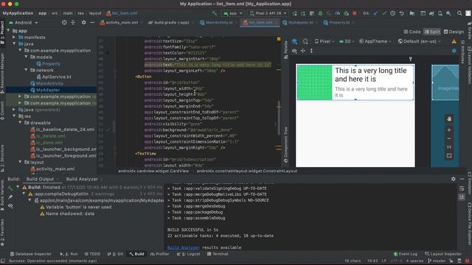The width and height of the screenshot is (472, 265).
Task: Open the Logcat tool window button
Action: coord(189,254)
